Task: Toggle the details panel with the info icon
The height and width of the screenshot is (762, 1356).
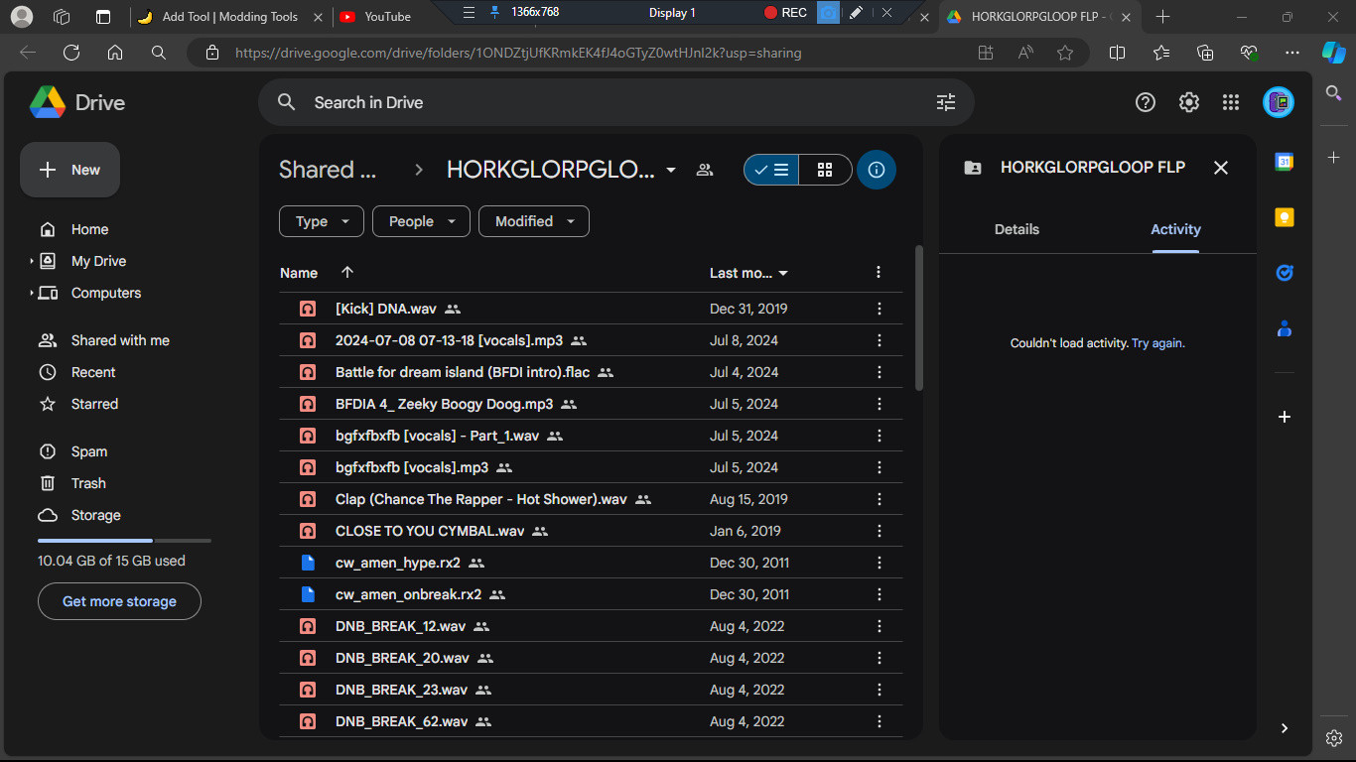Action: (877, 170)
